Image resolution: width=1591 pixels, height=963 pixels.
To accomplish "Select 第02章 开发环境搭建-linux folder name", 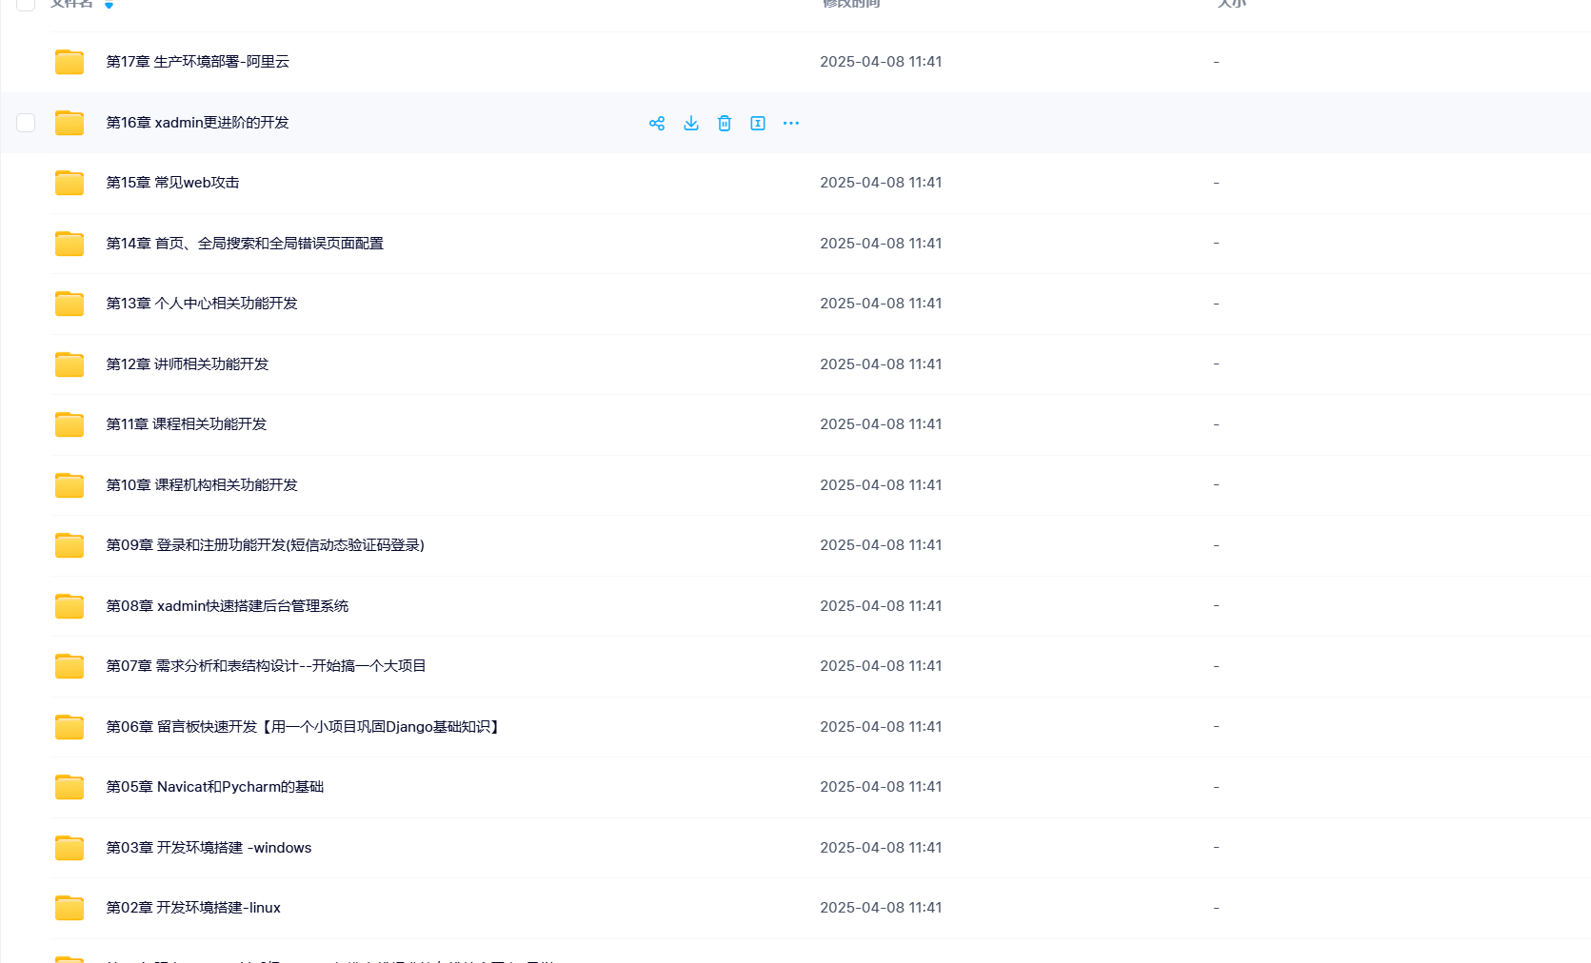I will click(193, 908).
